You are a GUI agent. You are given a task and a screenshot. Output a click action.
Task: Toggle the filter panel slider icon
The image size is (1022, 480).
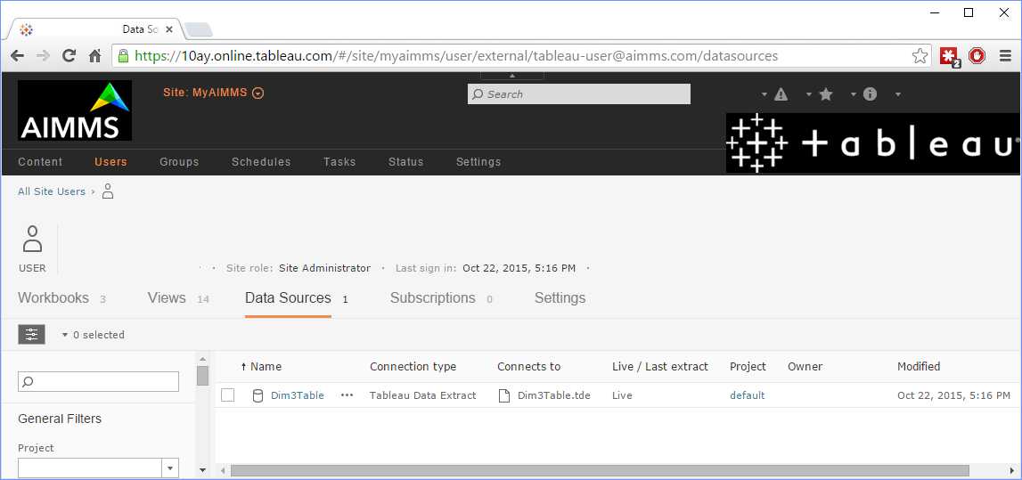31,335
